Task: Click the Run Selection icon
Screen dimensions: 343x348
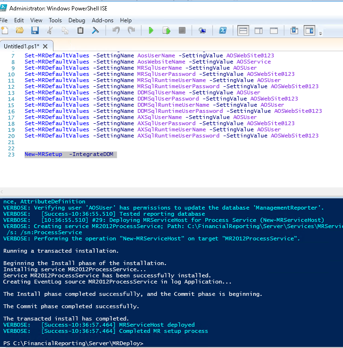Action: point(166,31)
